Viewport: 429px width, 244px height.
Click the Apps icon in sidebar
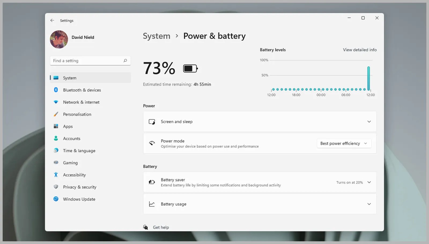point(56,126)
